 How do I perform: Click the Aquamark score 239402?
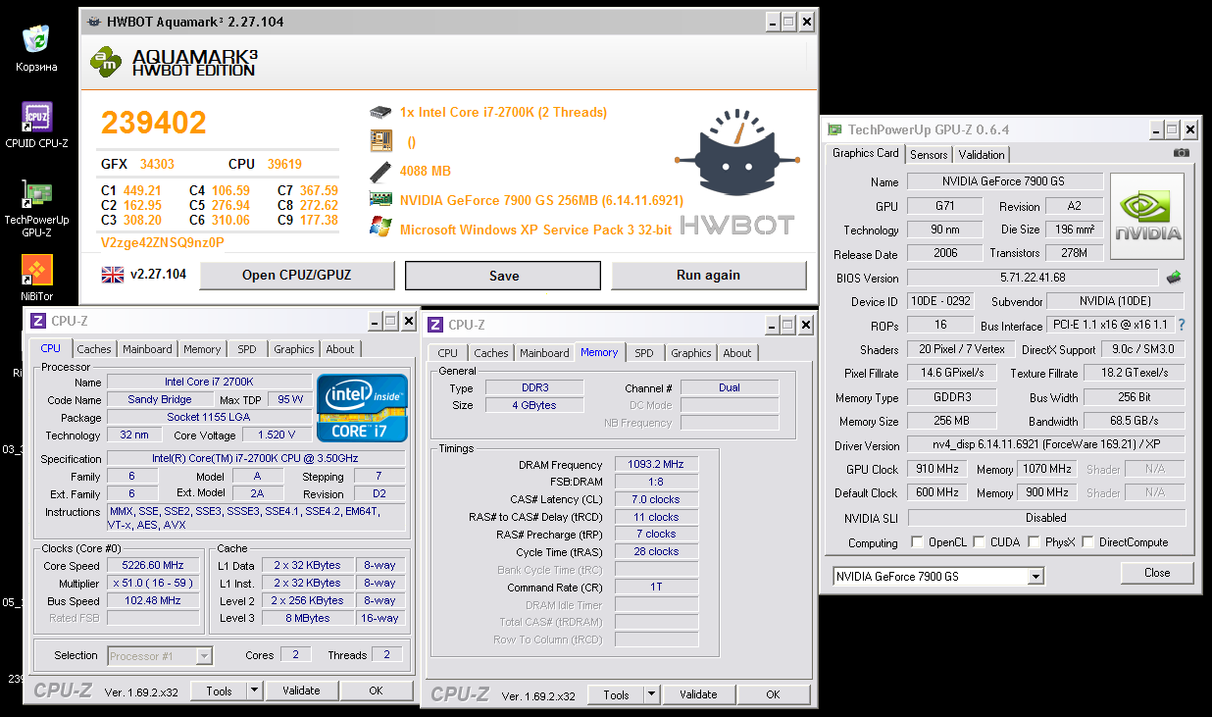pyautogui.click(x=154, y=123)
